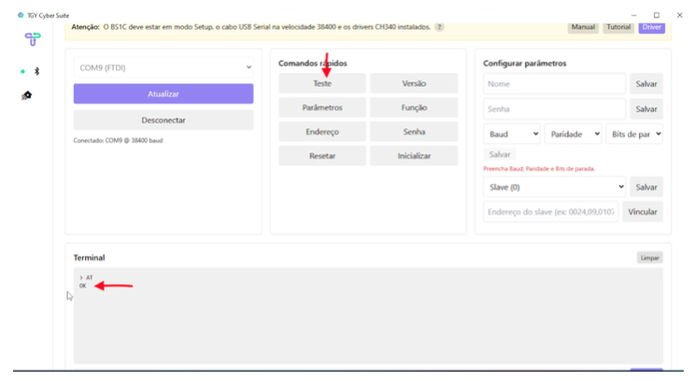Click the TGY logo icon in sidebar

(x=32, y=39)
